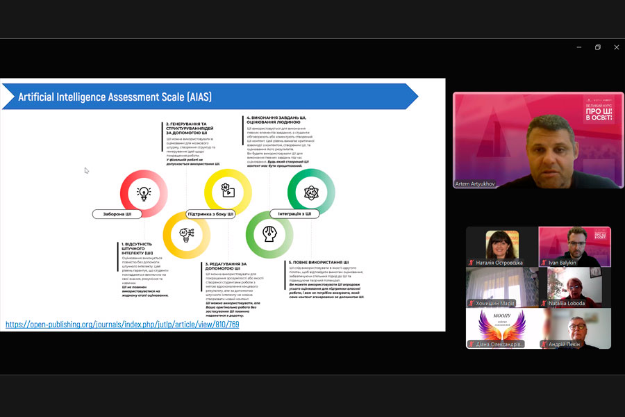Minimize the meeting window
This screenshot has height=417, width=625.
tap(579, 47)
